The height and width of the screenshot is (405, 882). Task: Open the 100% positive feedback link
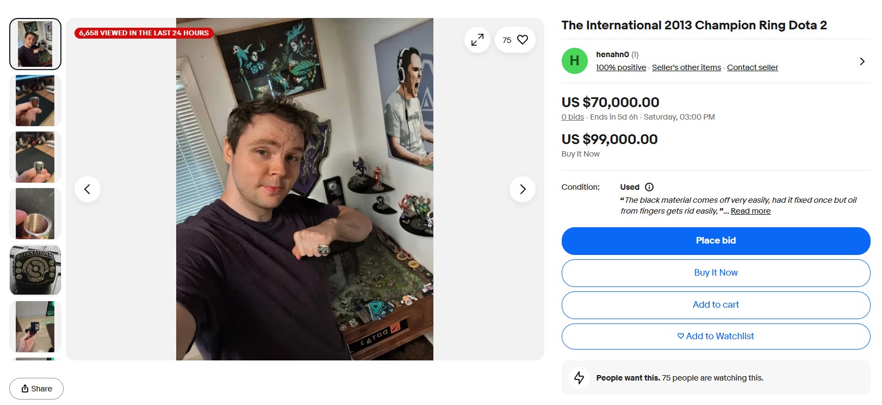click(621, 67)
